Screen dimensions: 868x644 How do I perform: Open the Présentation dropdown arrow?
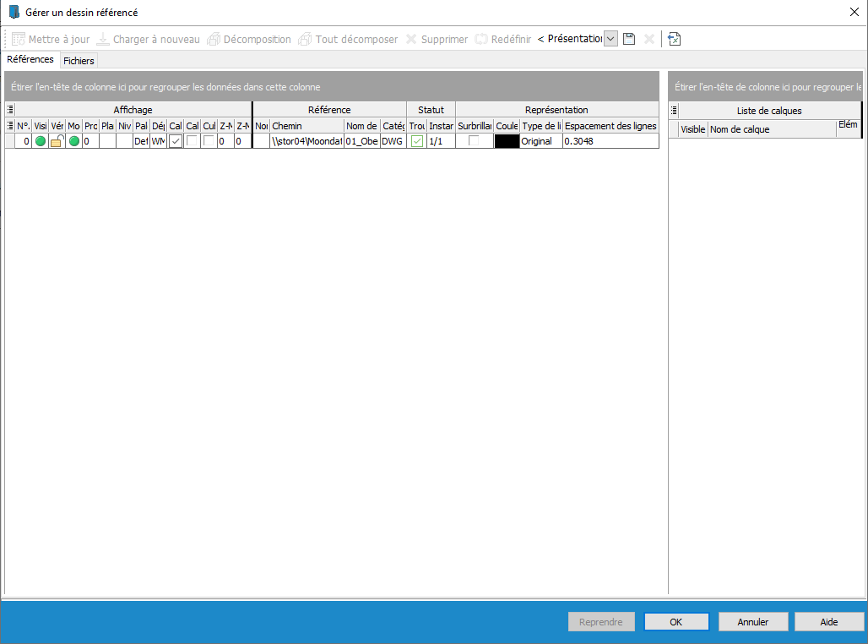610,39
